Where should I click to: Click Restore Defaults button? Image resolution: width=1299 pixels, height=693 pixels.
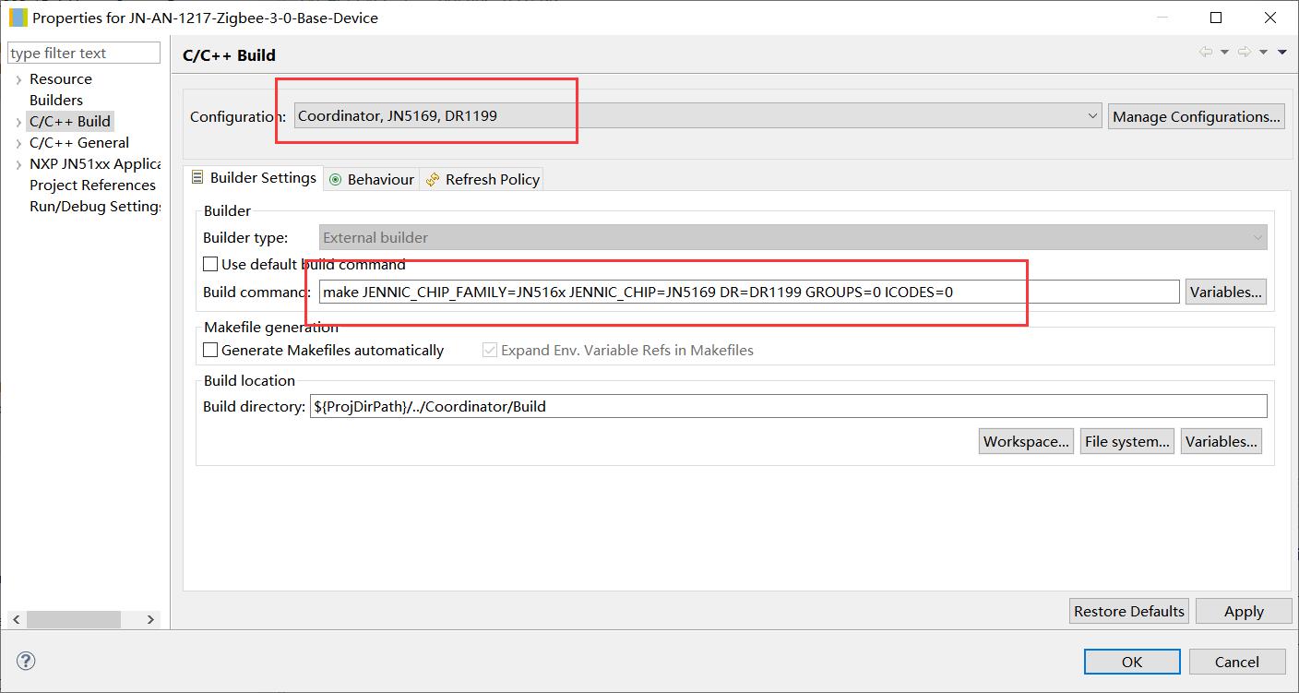tap(1129, 611)
